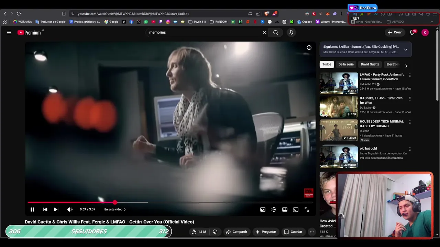Screen dimensions: 440x247
Task: Open Google bookmark
Action: [x=111, y=22]
